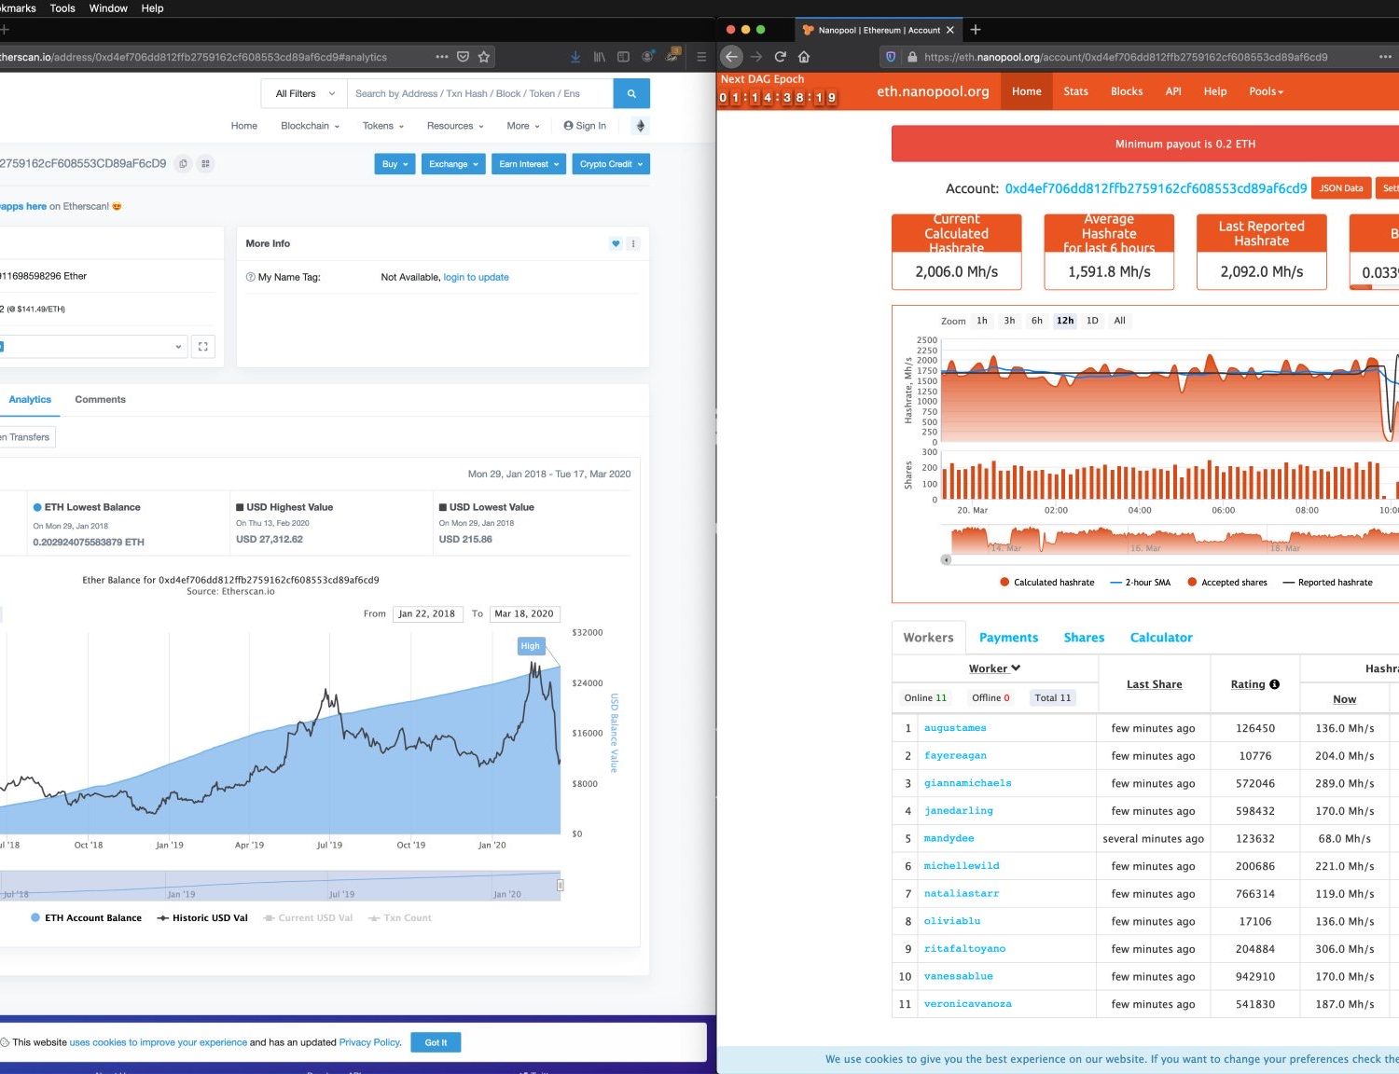Open page actions three-dots in Etherscan address bar
Screen dimensions: 1399x1074
[x=441, y=57]
